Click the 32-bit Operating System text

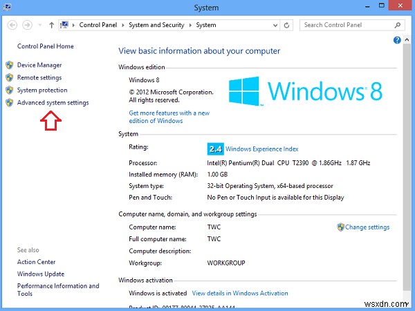(270, 186)
